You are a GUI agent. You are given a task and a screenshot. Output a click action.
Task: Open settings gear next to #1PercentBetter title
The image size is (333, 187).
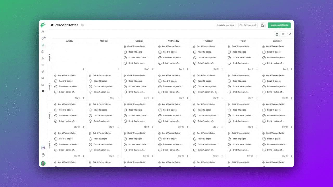point(82,25)
